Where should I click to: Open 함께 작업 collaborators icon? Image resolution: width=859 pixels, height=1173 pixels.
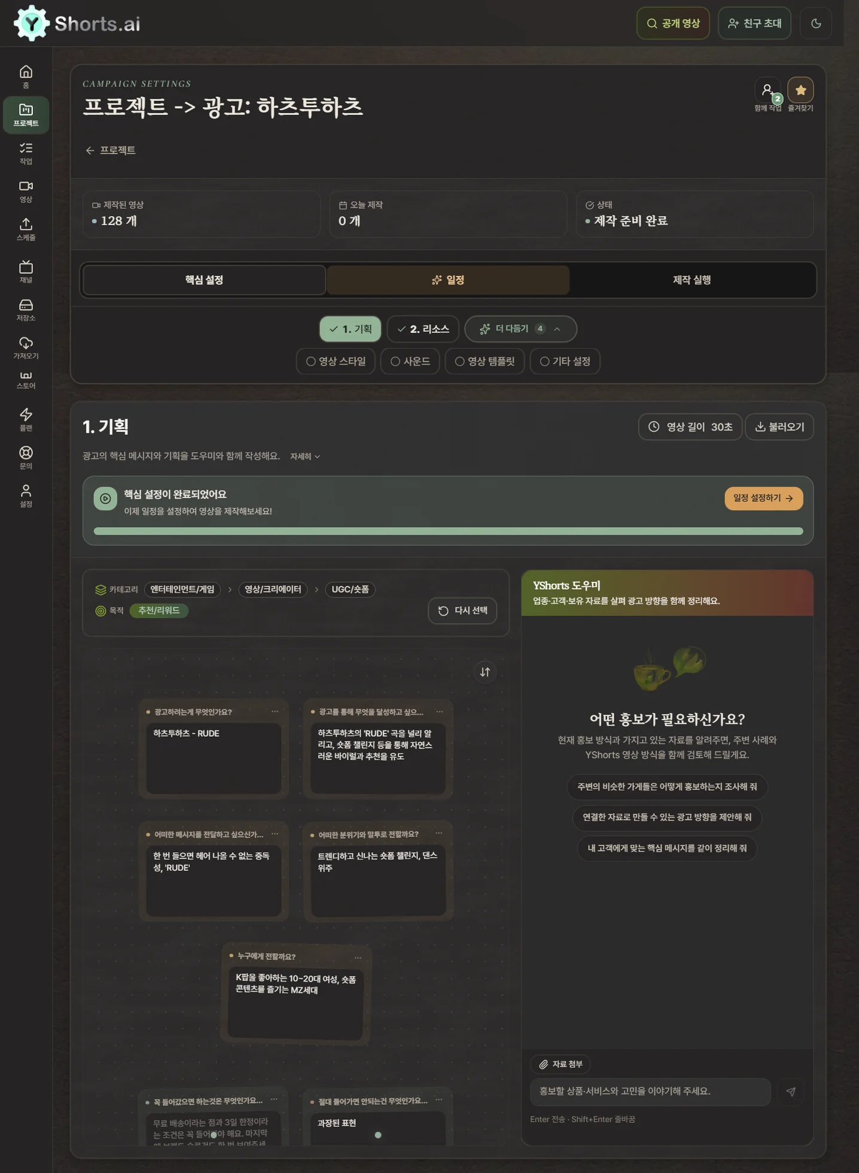767,90
